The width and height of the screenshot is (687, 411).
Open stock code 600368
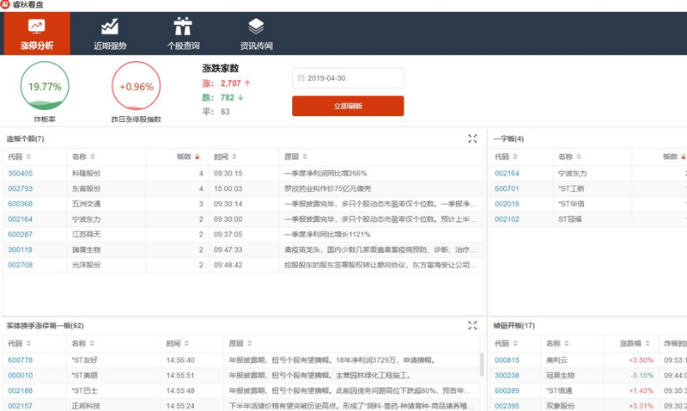coord(20,204)
